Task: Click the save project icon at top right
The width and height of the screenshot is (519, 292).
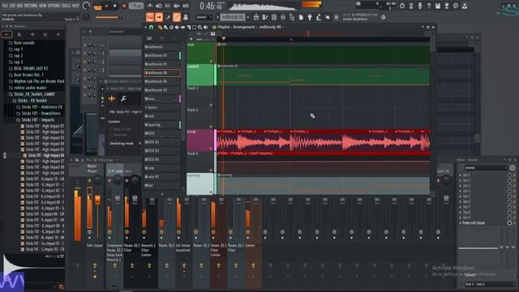Action: click(x=438, y=6)
